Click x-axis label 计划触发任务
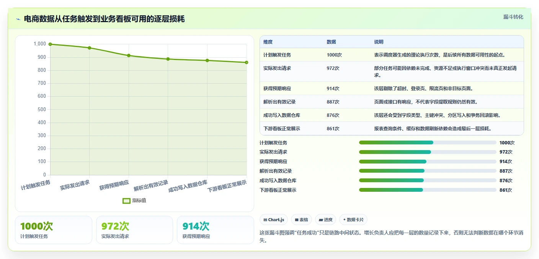Image resolution: width=539 pixels, height=259 pixels. tap(36, 185)
